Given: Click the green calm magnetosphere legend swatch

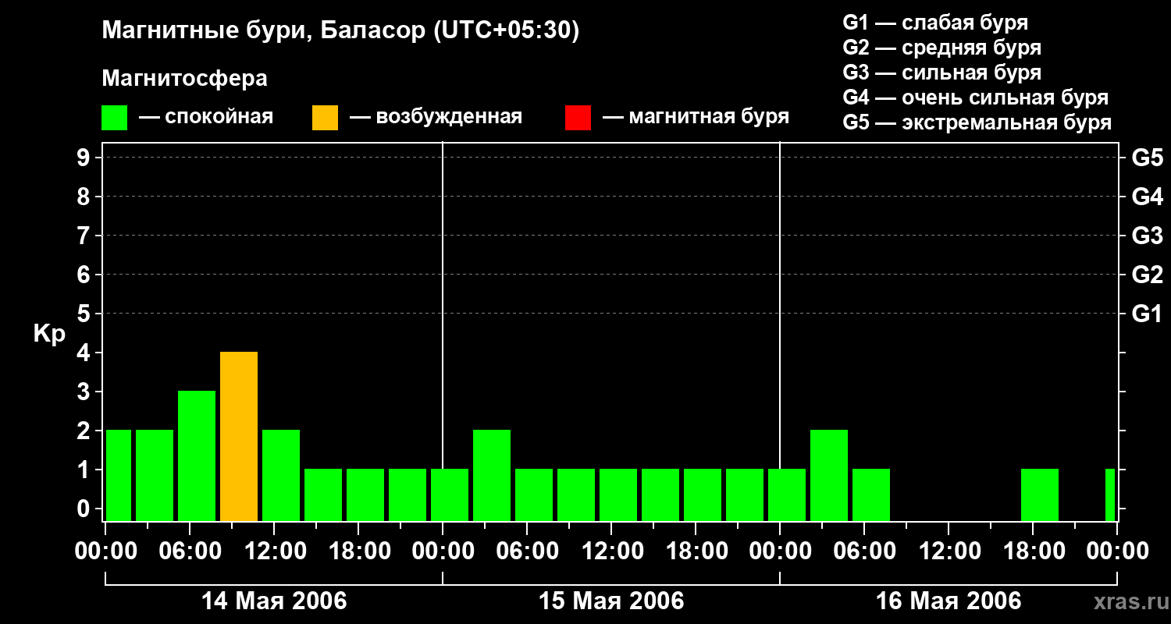Looking at the screenshot, I should click(x=114, y=118).
